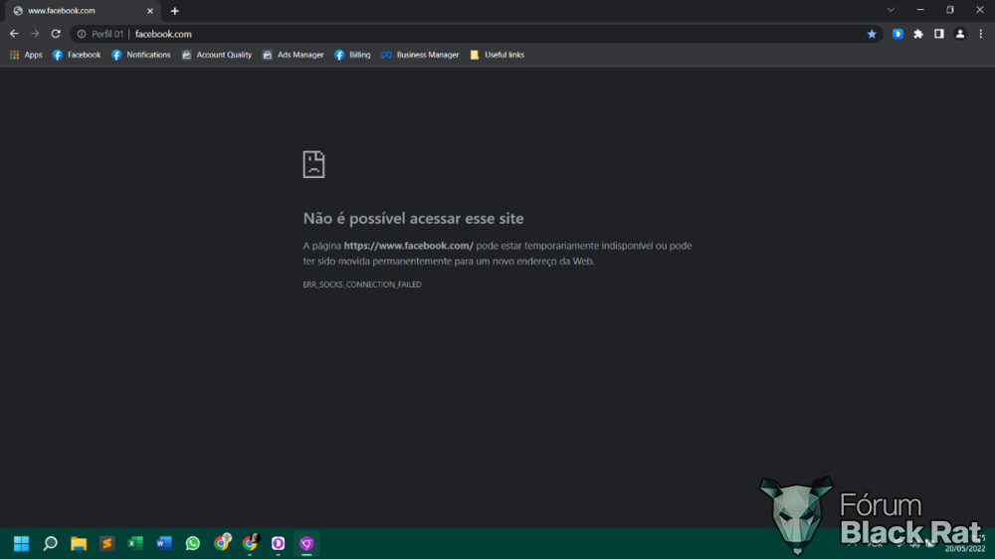Toggle the browser side panel
Screen dimensions: 995x559
[x=939, y=34]
